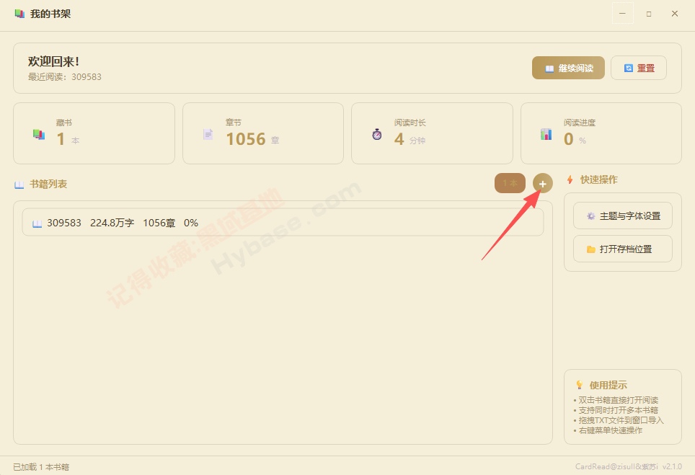Screen dimensions: 695x475
Task: Click the 1056 章 chapter count card
Action: point(263,133)
